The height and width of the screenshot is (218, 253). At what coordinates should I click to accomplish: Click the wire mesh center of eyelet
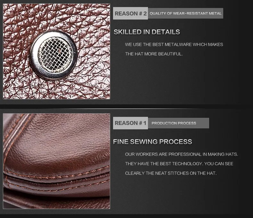pos(55,55)
